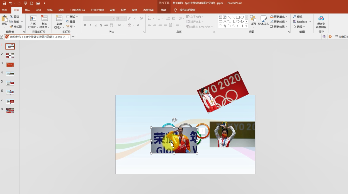Paste clipboard contents with the Paste icon

tap(4, 19)
